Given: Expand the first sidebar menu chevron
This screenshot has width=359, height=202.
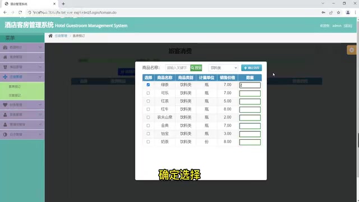Looking at the screenshot, I should point(40,47).
